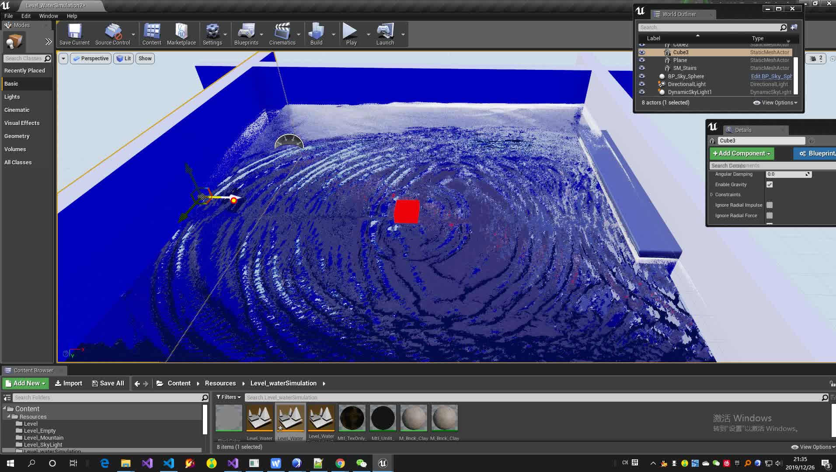Toggle visibility of SM_Stairs actor
This screenshot has height=472, width=836.
click(642, 68)
